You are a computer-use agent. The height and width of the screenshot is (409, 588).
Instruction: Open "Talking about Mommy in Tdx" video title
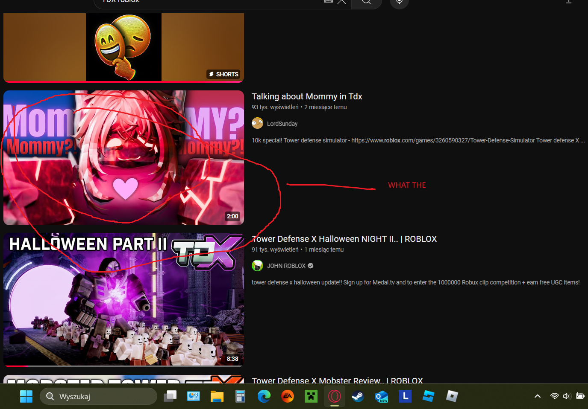[306, 96]
